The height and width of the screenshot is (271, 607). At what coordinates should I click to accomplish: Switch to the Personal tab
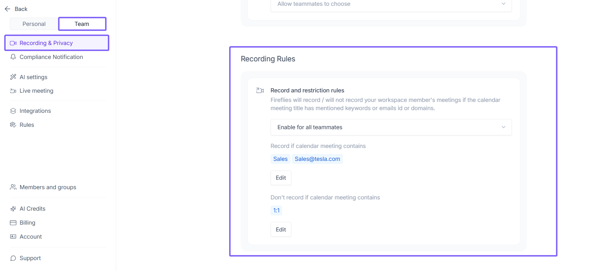(x=34, y=24)
